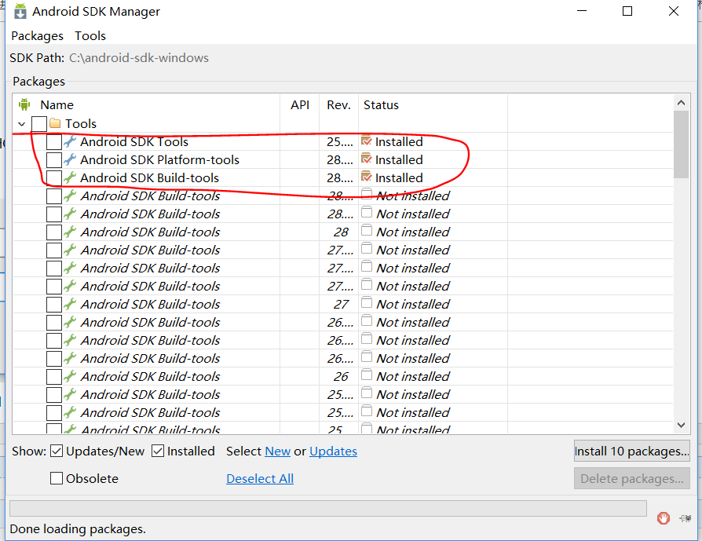This screenshot has width=702, height=541.
Task: Click the Tools folder icon
Action: [55, 123]
